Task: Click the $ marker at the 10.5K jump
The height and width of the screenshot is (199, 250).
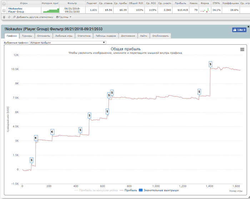Action: click(210, 64)
